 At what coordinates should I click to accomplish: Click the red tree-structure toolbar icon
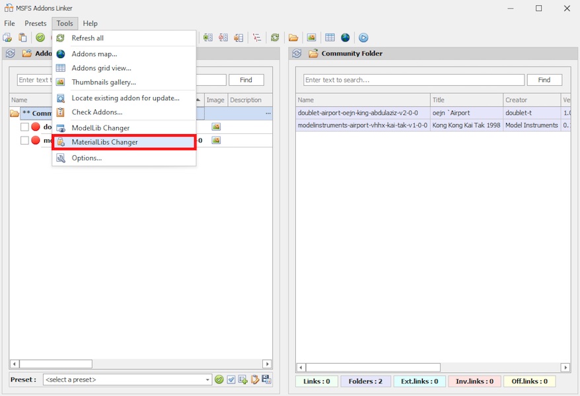[x=257, y=38]
